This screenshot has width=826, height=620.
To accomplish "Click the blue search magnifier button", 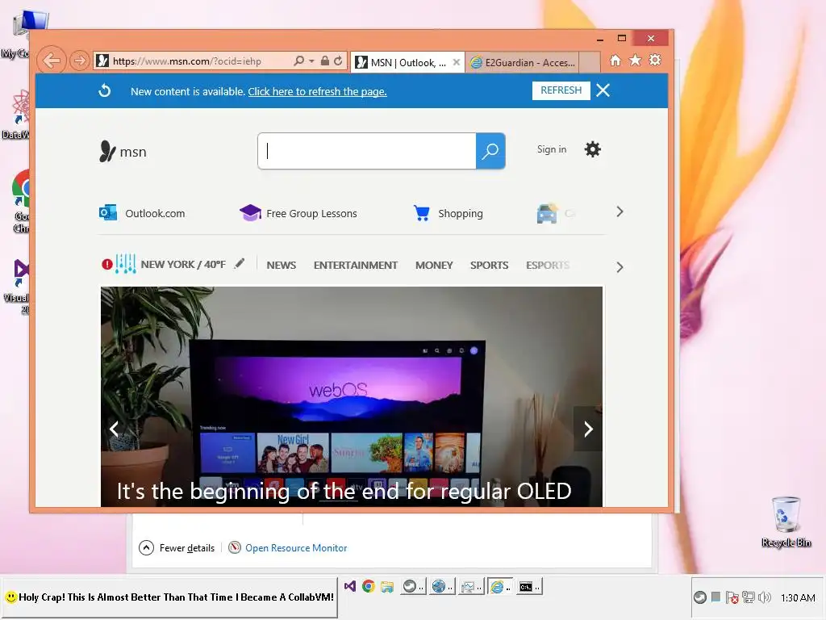I will [x=490, y=151].
